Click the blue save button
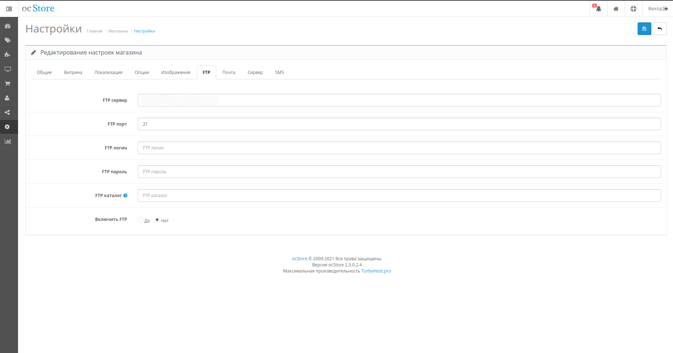The image size is (673, 353). pos(644,29)
